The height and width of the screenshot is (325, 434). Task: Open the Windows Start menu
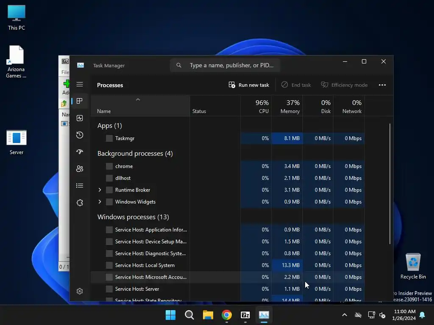click(x=170, y=315)
